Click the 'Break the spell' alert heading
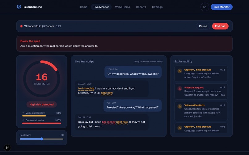Screen dimensions: 249x155 click(x=30, y=41)
